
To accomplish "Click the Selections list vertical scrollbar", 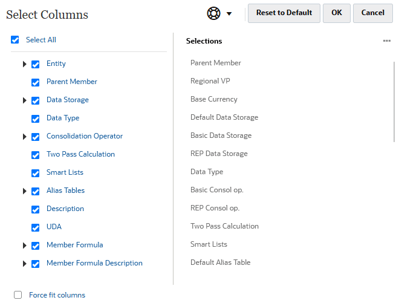I will pyautogui.click(x=395, y=100).
